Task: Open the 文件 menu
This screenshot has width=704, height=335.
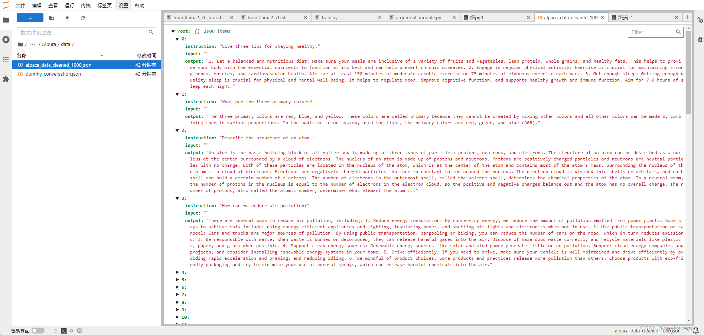Action: [x=20, y=6]
